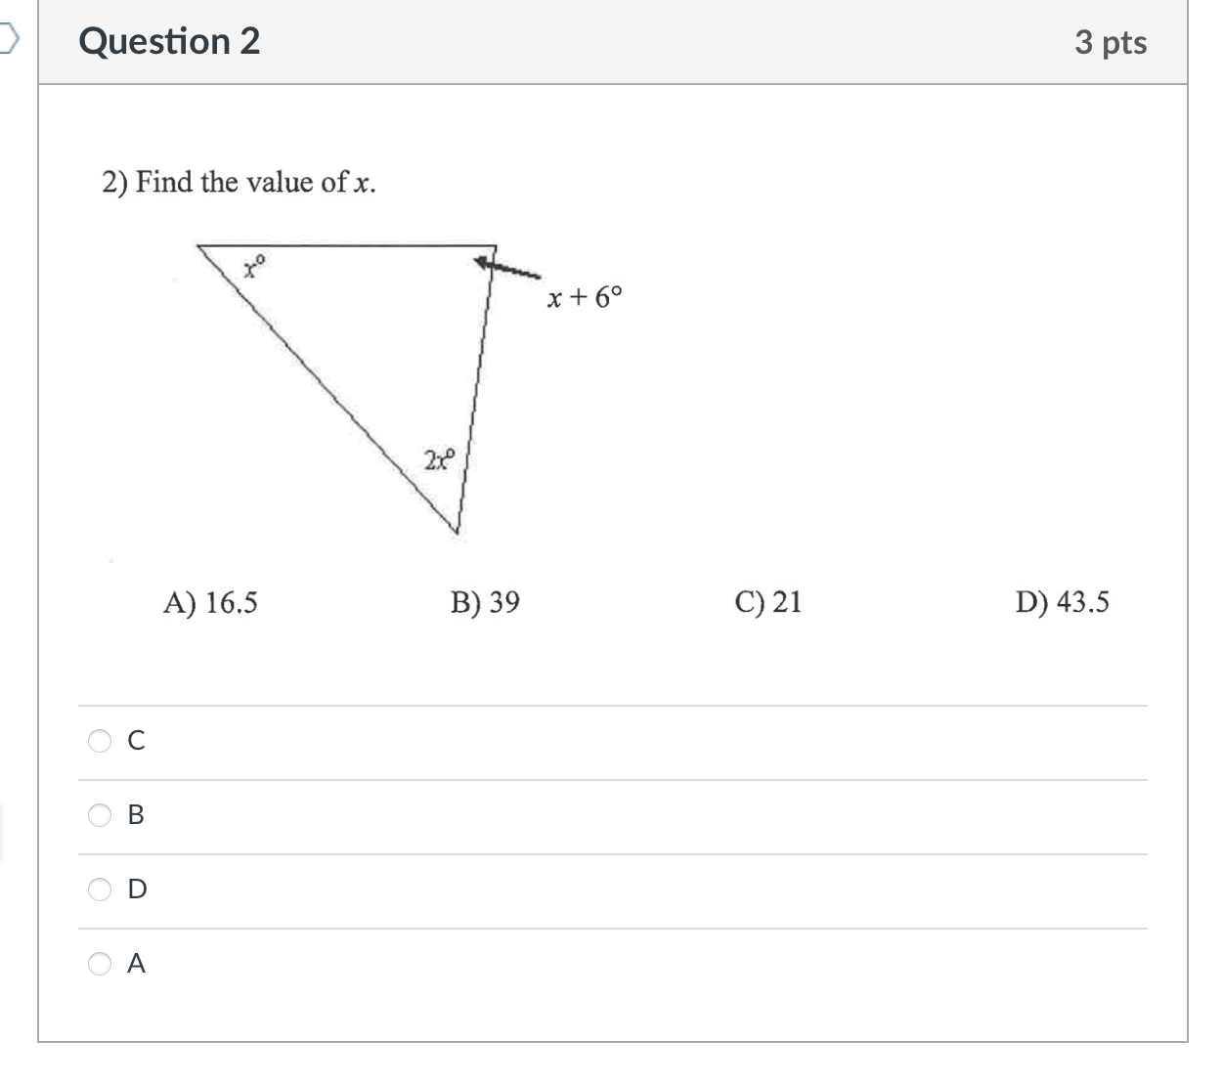Click the "B) 39" choice text
1224x1085 pixels.
pos(485,602)
